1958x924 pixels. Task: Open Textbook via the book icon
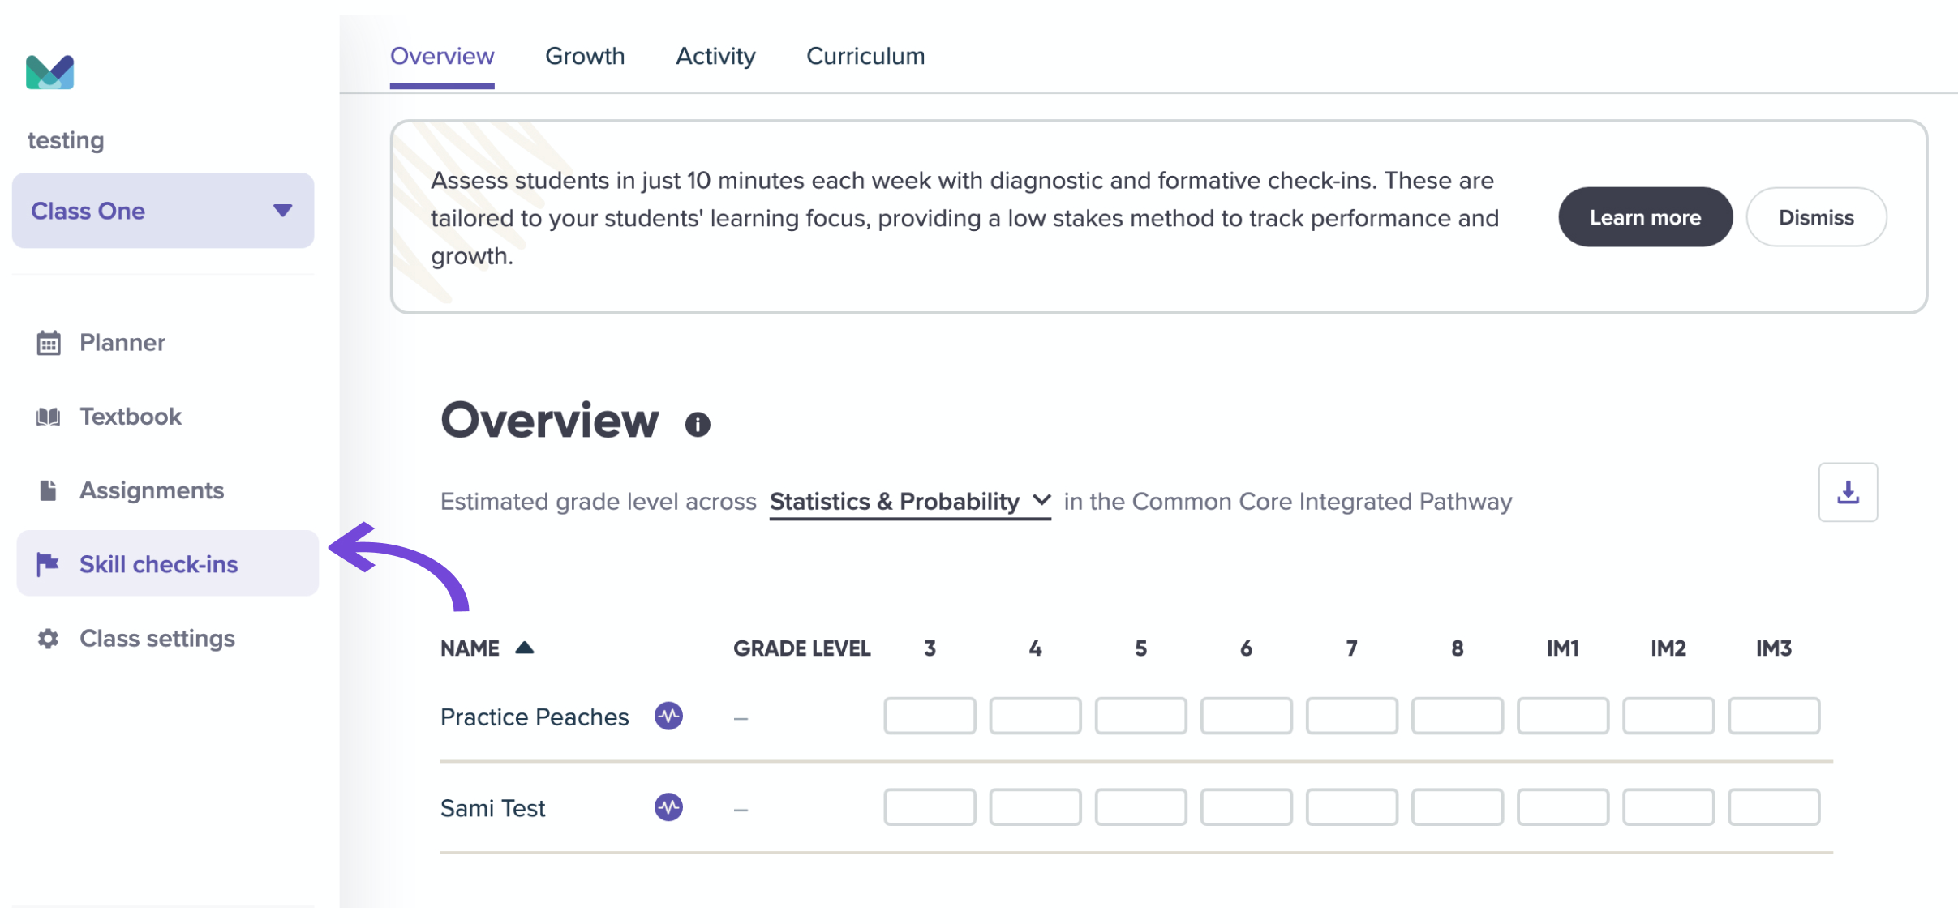(49, 417)
